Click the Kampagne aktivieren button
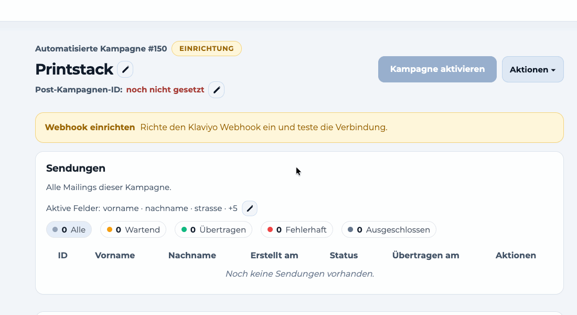Viewport: 577px width, 315px height. click(437, 69)
